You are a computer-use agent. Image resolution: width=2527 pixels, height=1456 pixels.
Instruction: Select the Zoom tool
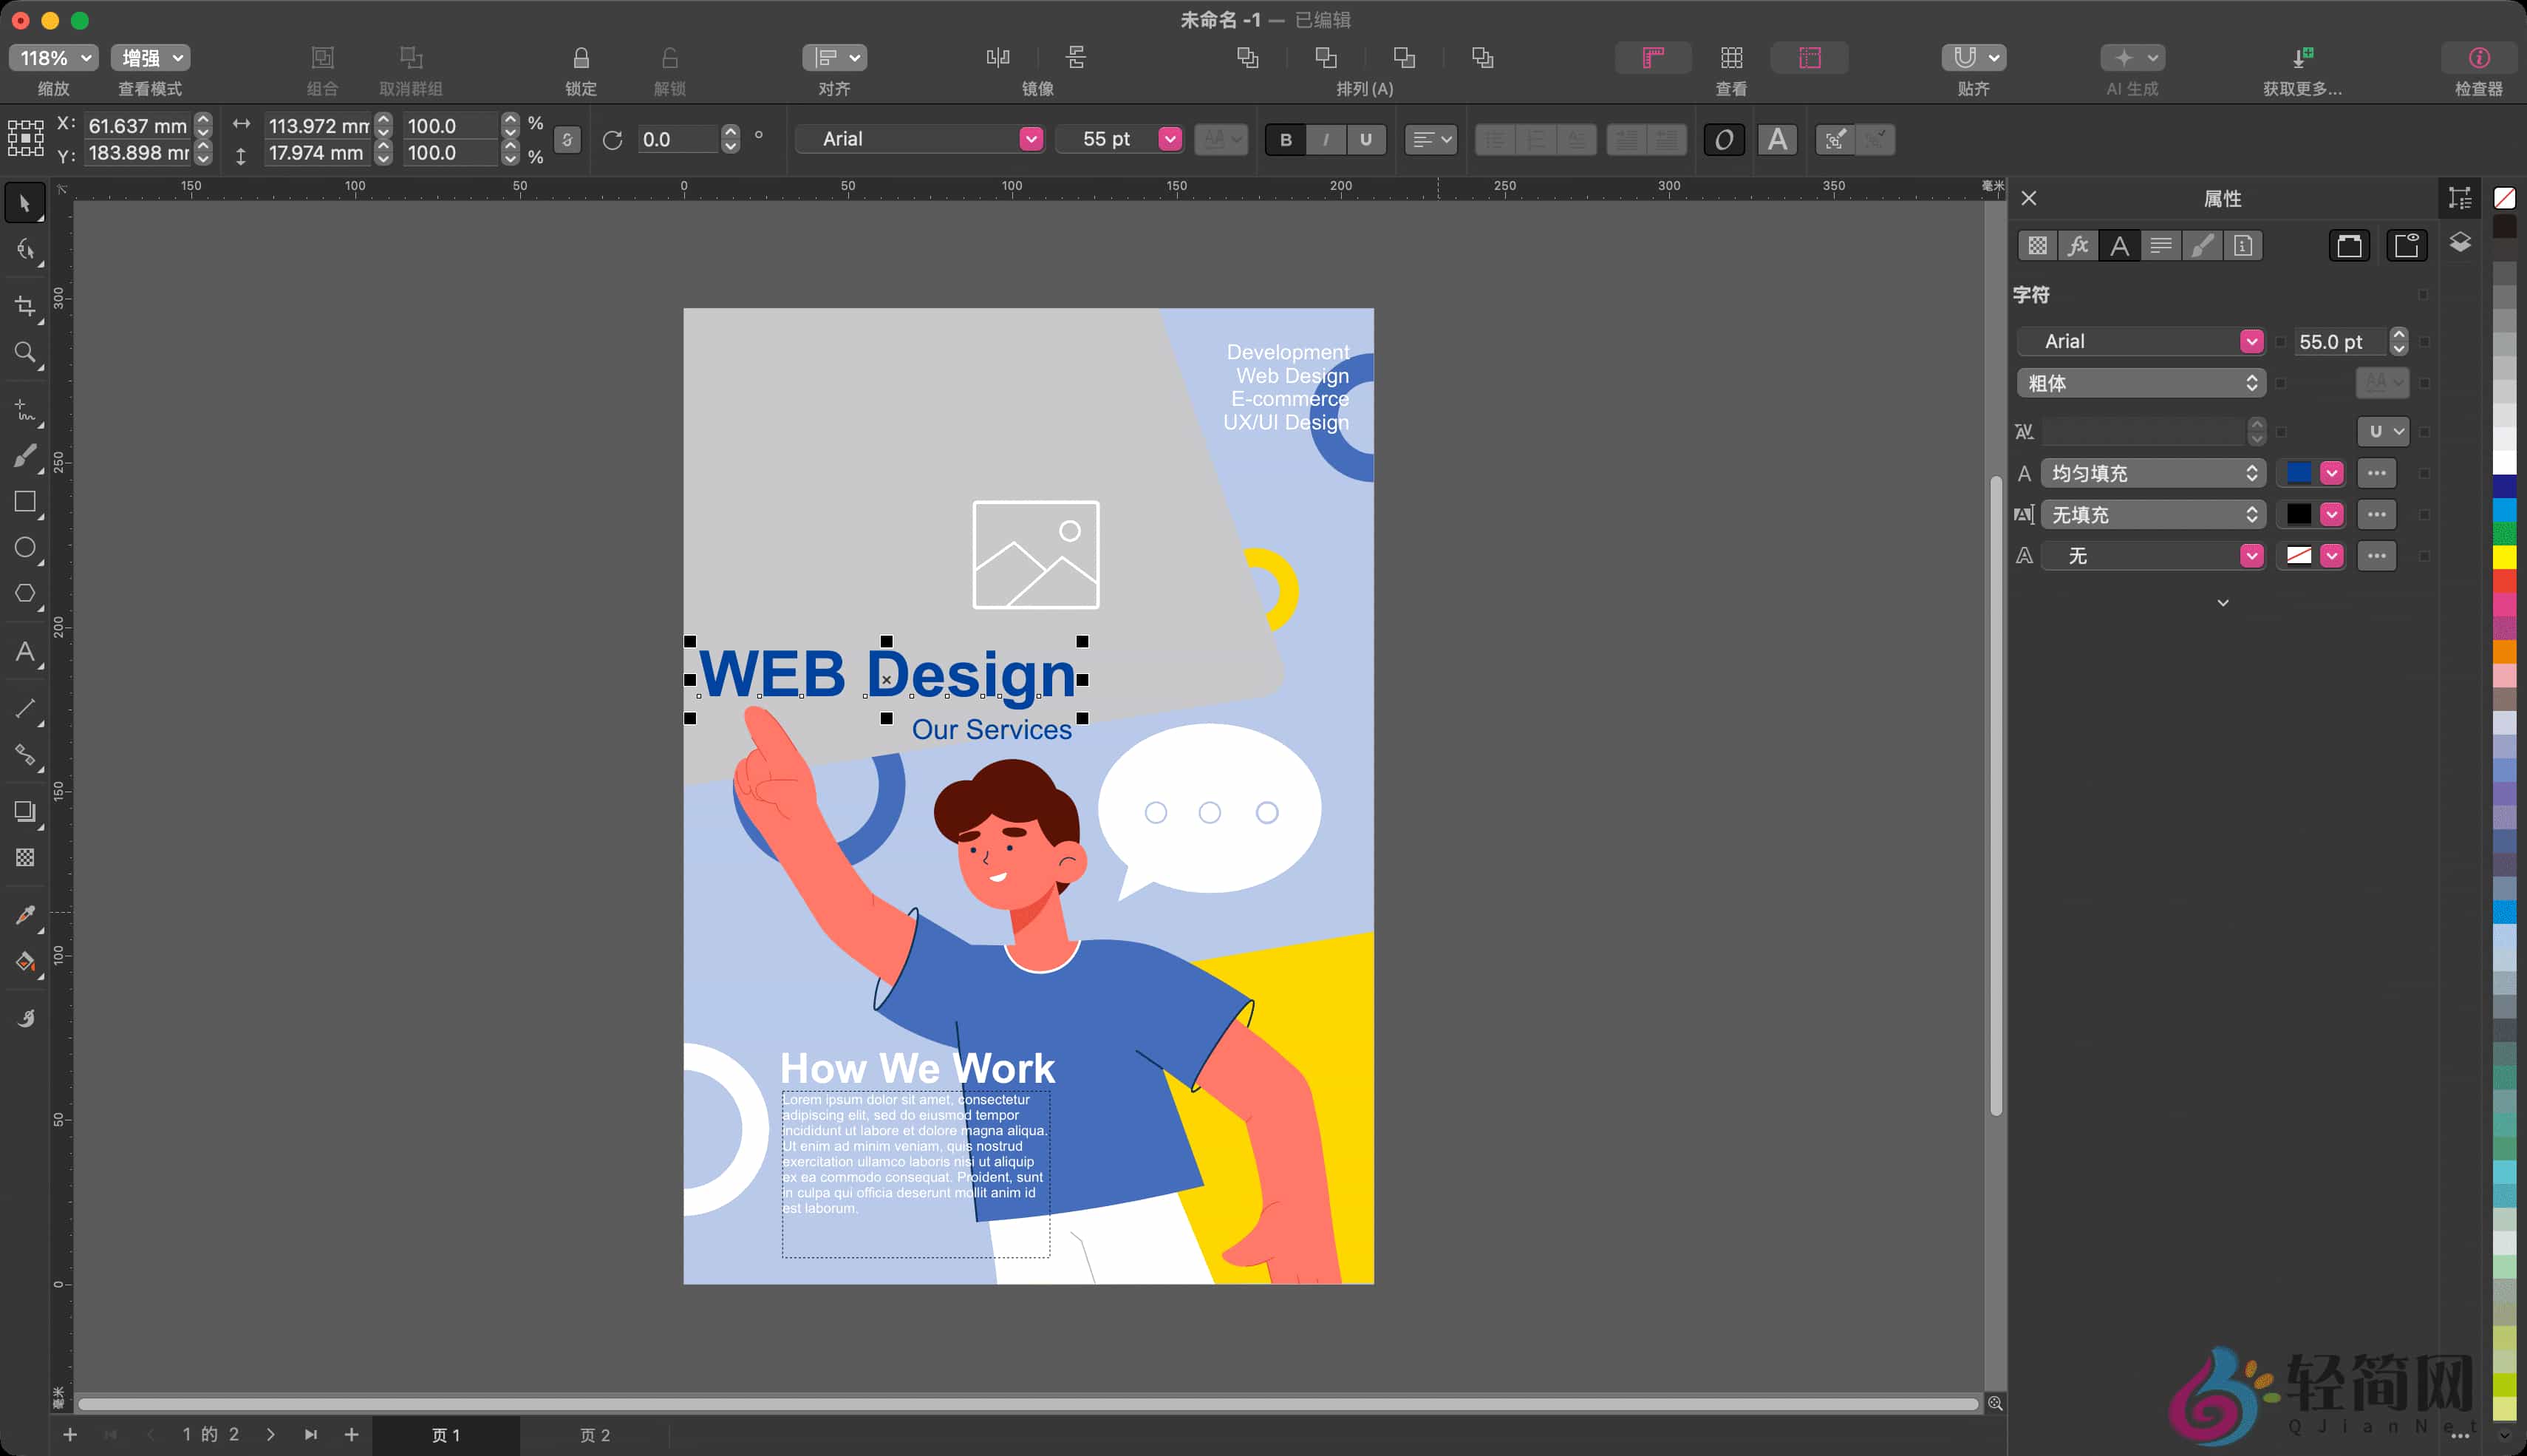[25, 352]
